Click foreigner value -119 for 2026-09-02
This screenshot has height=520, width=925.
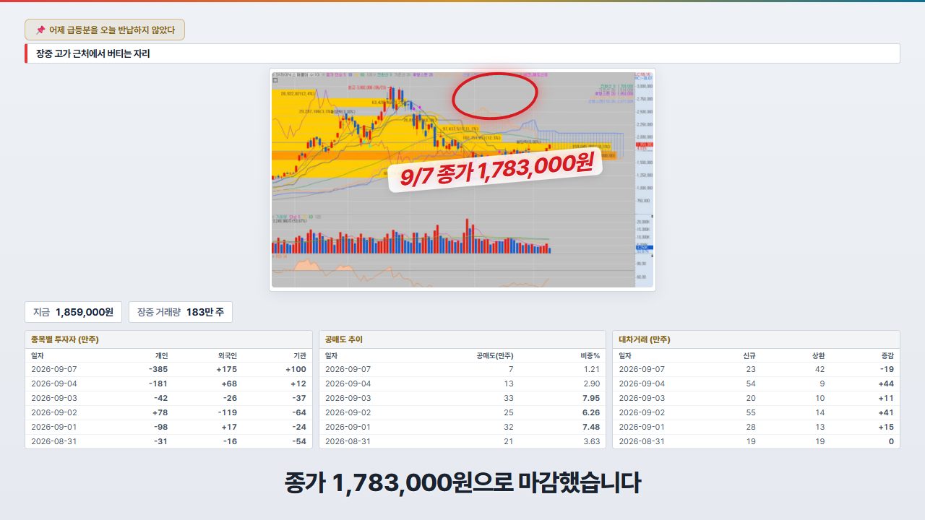pyautogui.click(x=228, y=412)
